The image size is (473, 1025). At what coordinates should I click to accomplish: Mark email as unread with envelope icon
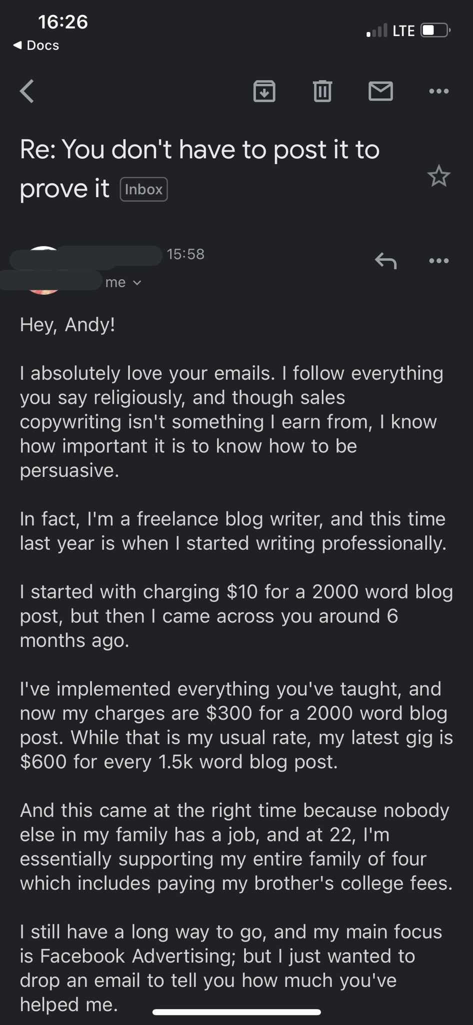(380, 91)
